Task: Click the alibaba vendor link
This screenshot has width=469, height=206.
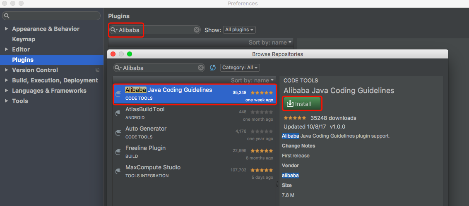Action: pyautogui.click(x=290, y=176)
